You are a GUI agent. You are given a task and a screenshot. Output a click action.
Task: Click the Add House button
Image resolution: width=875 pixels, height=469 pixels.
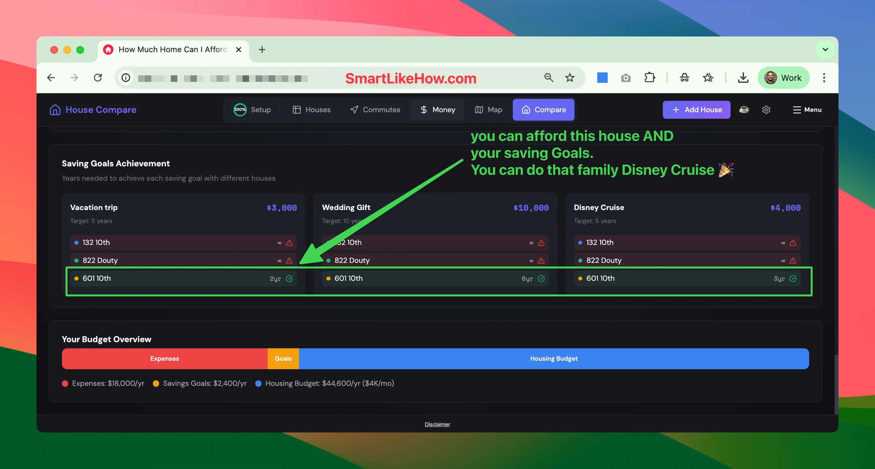696,110
